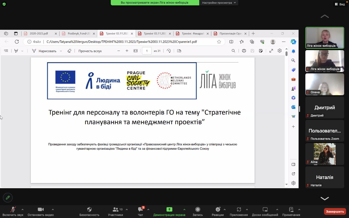Image resolution: width=349 pixels, height=218 pixels.
Task: Open the Чат panel with 3 unread
Action: 140,211
